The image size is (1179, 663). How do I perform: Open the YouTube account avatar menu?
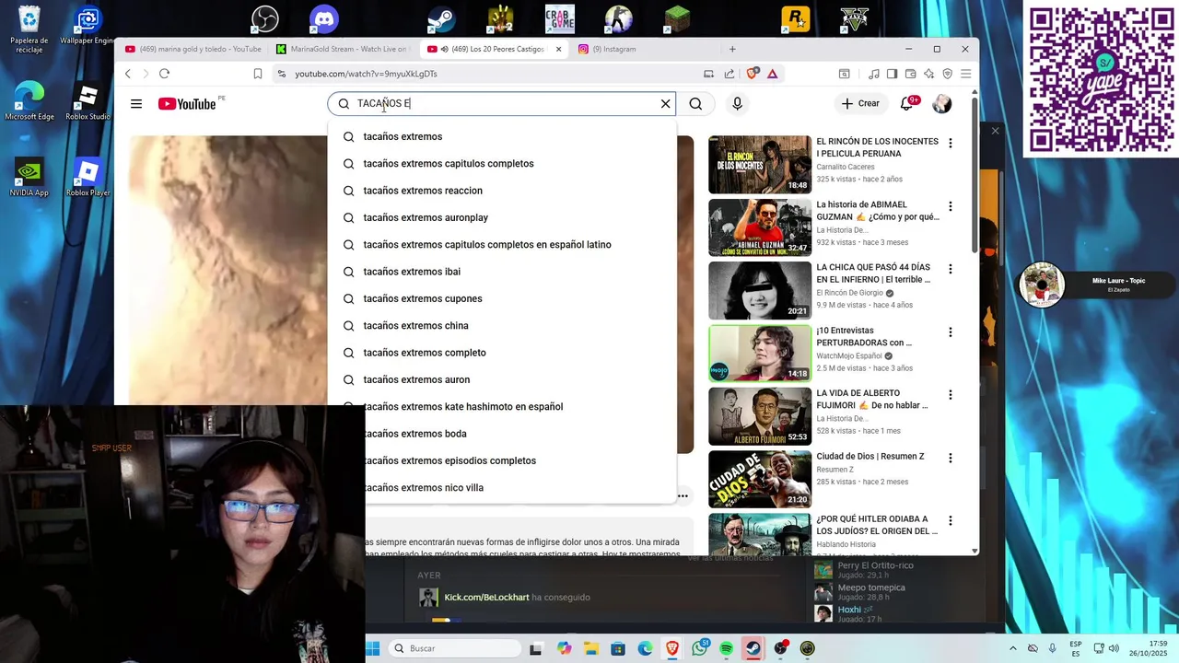pos(941,104)
